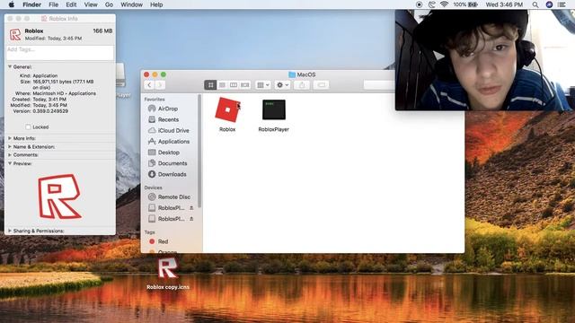The height and width of the screenshot is (323, 575).
Task: Switch Finder to cover flow view
Action: [245, 85]
